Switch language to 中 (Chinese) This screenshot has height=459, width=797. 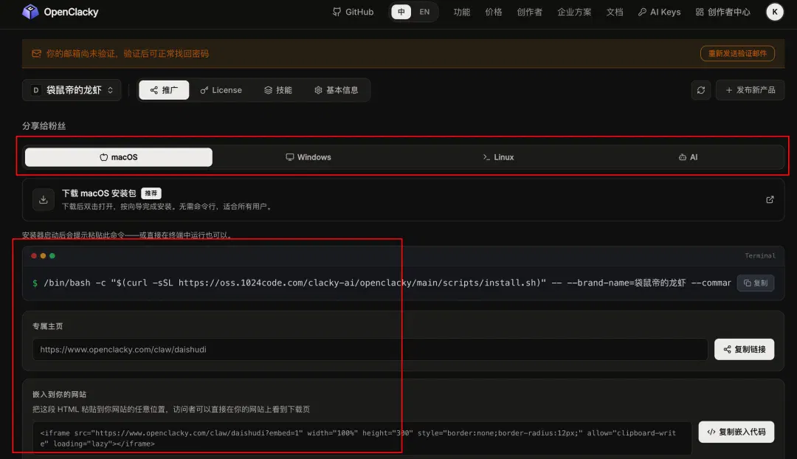coord(401,12)
